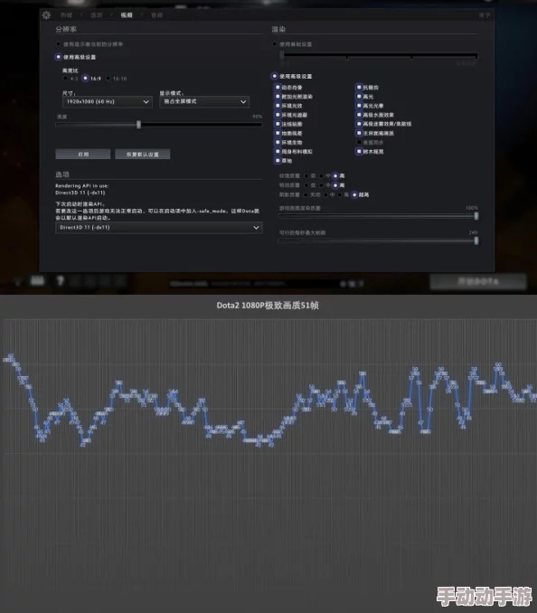Click the 恢复默认设置 restore defaults button

click(142, 155)
